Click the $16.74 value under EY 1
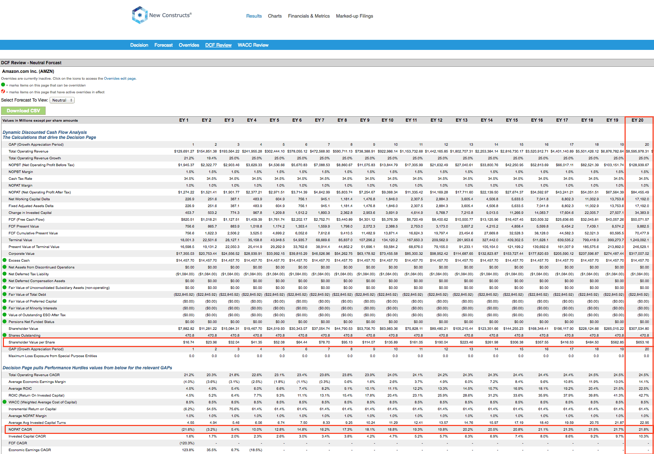Screen dimensions: 654x454 point(188,342)
